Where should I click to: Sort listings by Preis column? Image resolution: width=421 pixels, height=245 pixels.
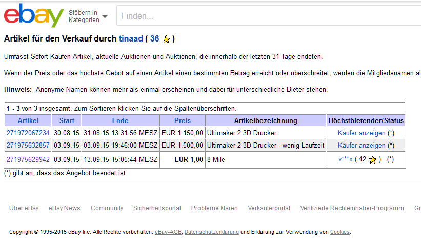(x=183, y=120)
